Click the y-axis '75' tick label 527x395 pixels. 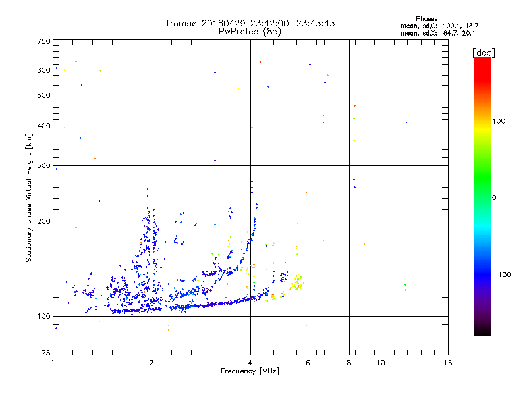tap(46, 353)
